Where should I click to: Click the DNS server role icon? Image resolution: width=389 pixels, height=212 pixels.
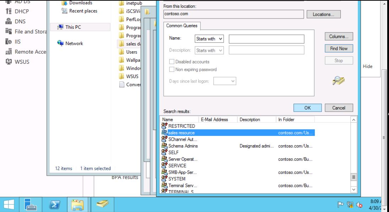pos(9,21)
